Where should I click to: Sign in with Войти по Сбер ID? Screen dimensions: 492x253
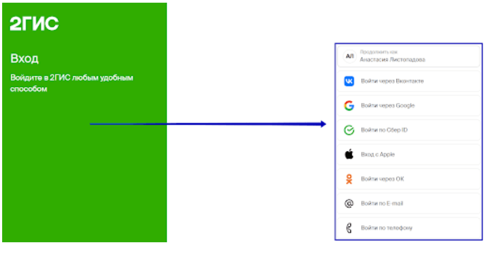click(409, 130)
